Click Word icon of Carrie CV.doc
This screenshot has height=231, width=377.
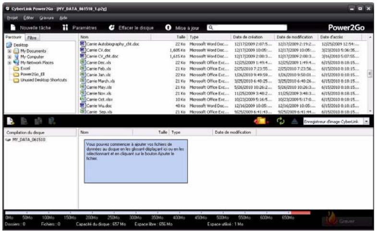click(83, 50)
